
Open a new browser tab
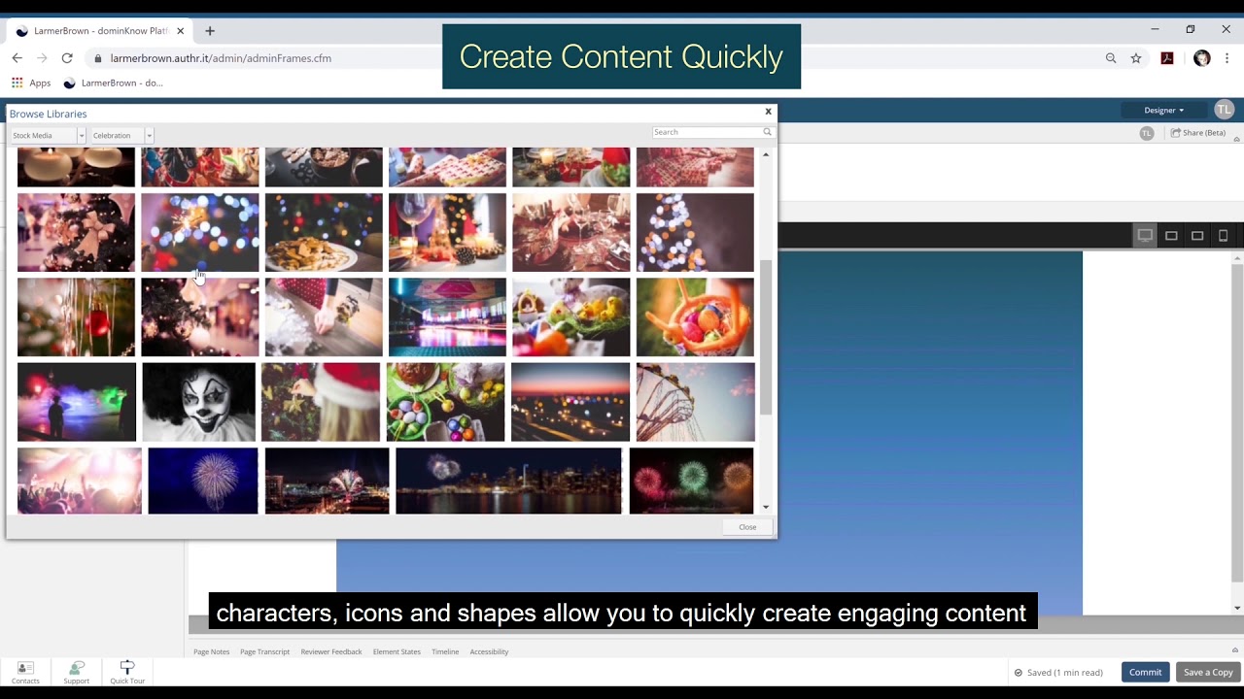(210, 31)
